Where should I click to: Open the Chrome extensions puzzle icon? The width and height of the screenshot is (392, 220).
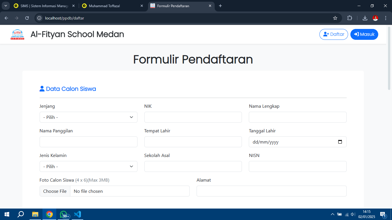click(x=350, y=18)
